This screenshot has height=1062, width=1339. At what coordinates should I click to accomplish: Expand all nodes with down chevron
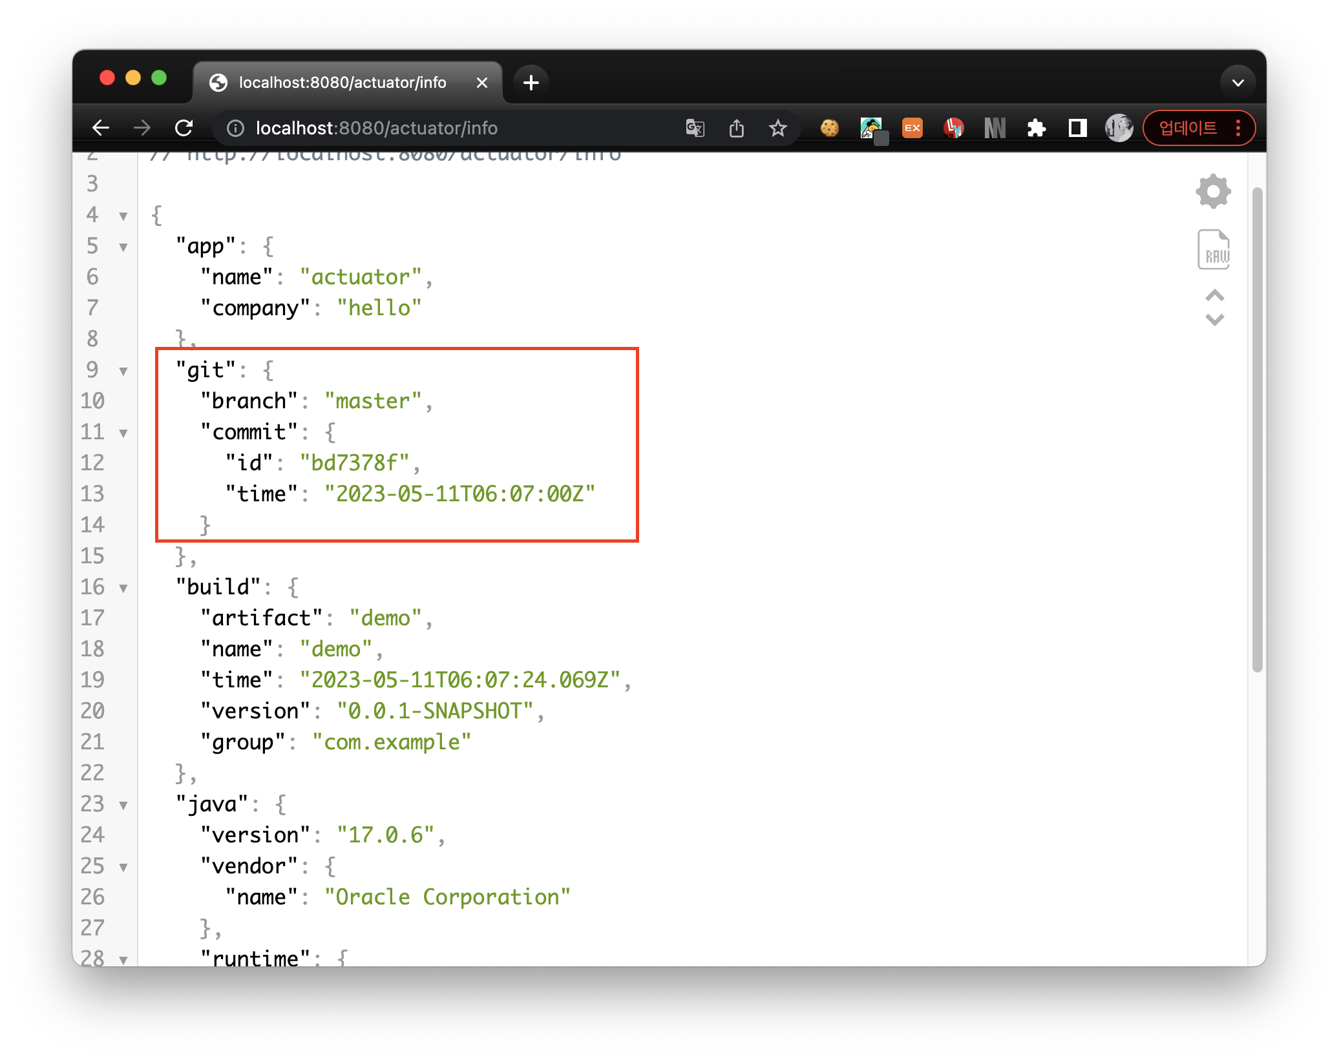1214,320
